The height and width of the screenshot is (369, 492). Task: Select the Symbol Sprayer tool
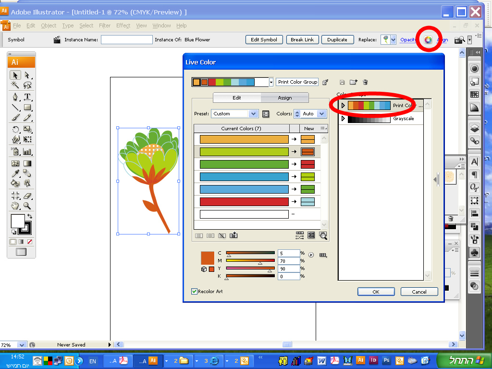15,151
